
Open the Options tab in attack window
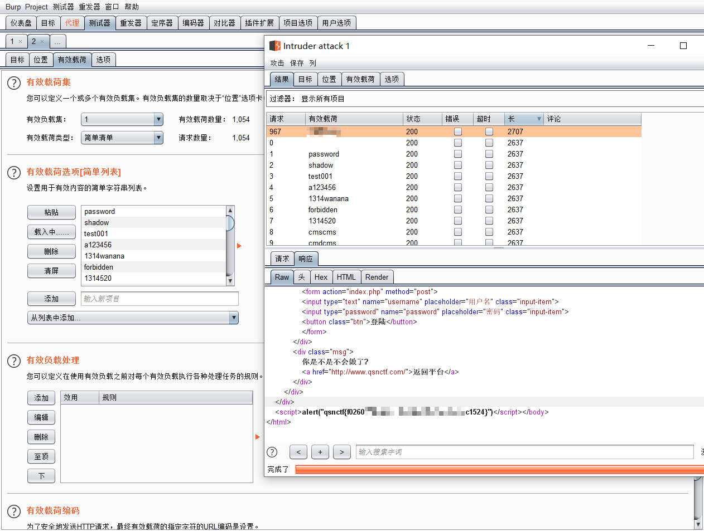[x=392, y=79]
